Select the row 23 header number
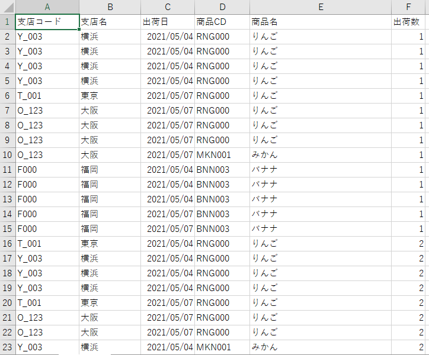Viewport: 429px width, 355px height. tap(8, 347)
